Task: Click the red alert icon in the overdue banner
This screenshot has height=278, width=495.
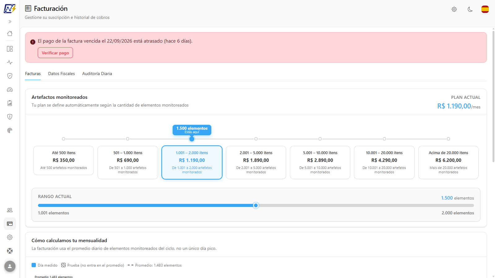Action: [33, 42]
